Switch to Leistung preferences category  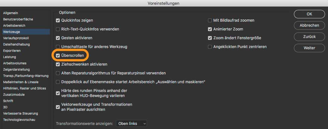point(9,57)
